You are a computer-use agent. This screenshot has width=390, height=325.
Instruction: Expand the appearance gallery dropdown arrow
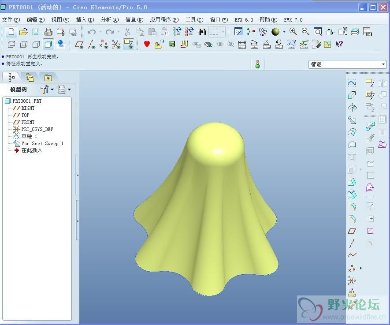point(284,32)
